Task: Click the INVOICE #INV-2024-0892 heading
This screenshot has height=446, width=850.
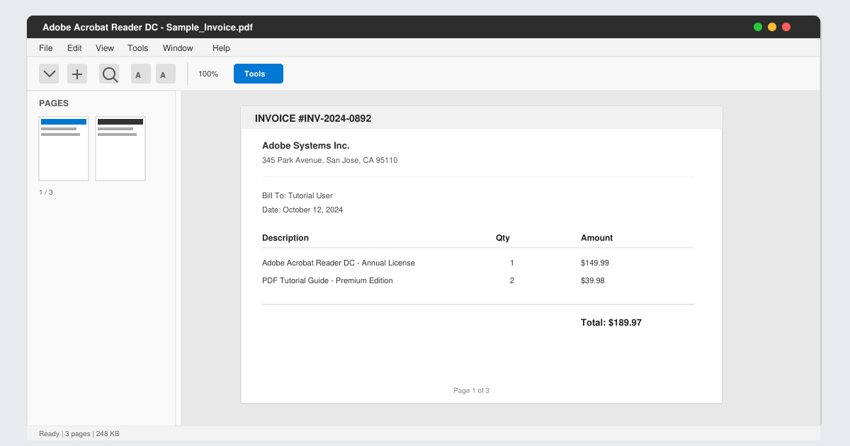Action: [313, 118]
